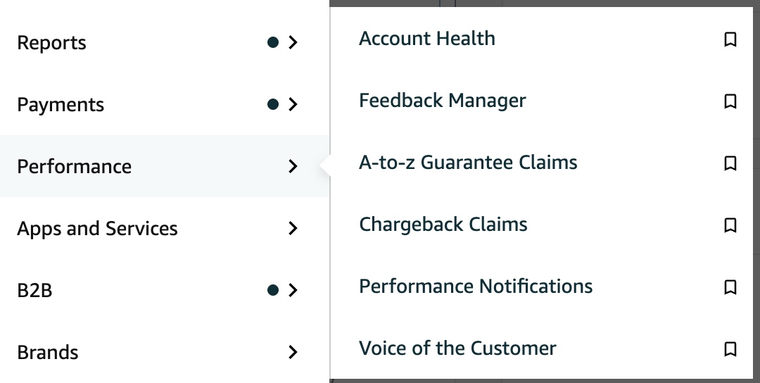Bookmark A-to-z Guarantee Claims
The width and height of the screenshot is (760, 383).
(x=730, y=163)
